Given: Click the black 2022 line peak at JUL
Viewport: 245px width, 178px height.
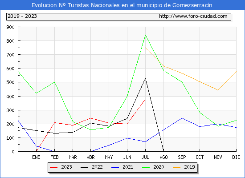Looking at the screenshot, I should click(145, 78).
